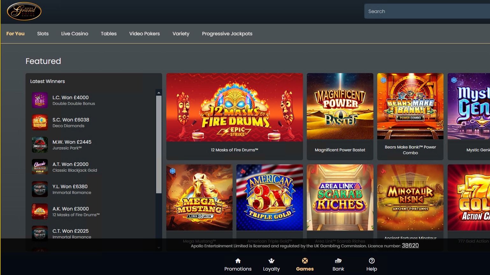Click 'L.C. Won £4000' entry
490x275 pixels.
(70, 97)
